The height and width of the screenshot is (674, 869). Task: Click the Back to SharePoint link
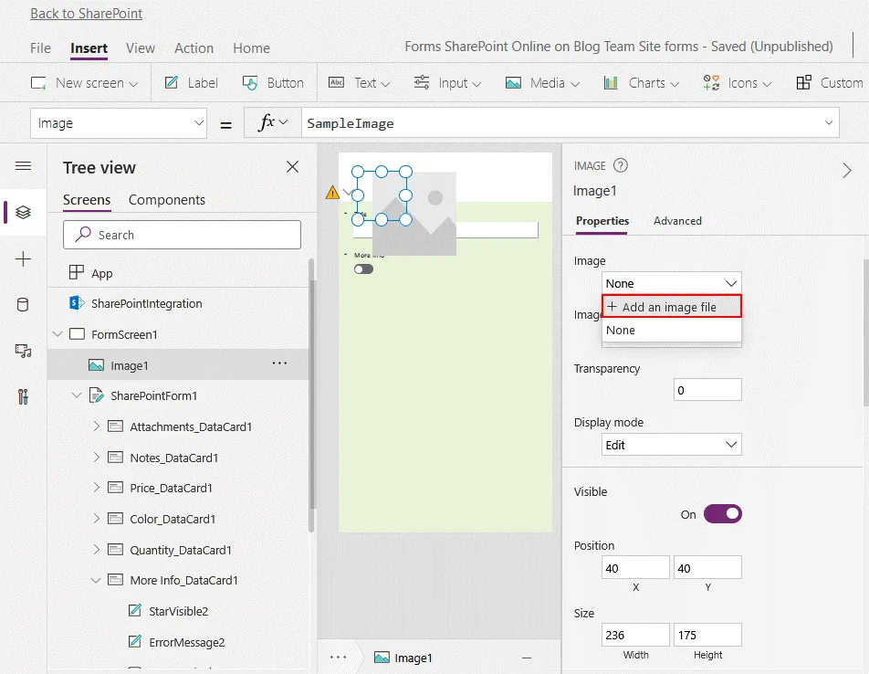[87, 14]
